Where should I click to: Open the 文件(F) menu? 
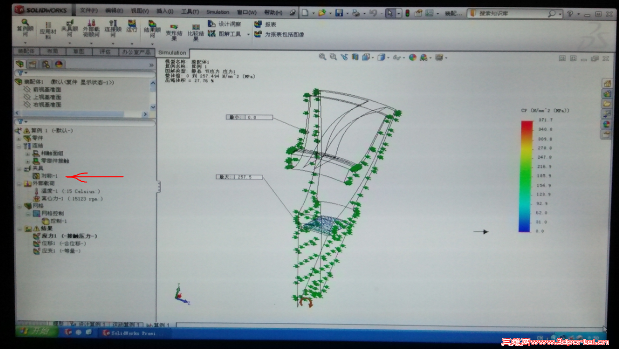click(89, 11)
